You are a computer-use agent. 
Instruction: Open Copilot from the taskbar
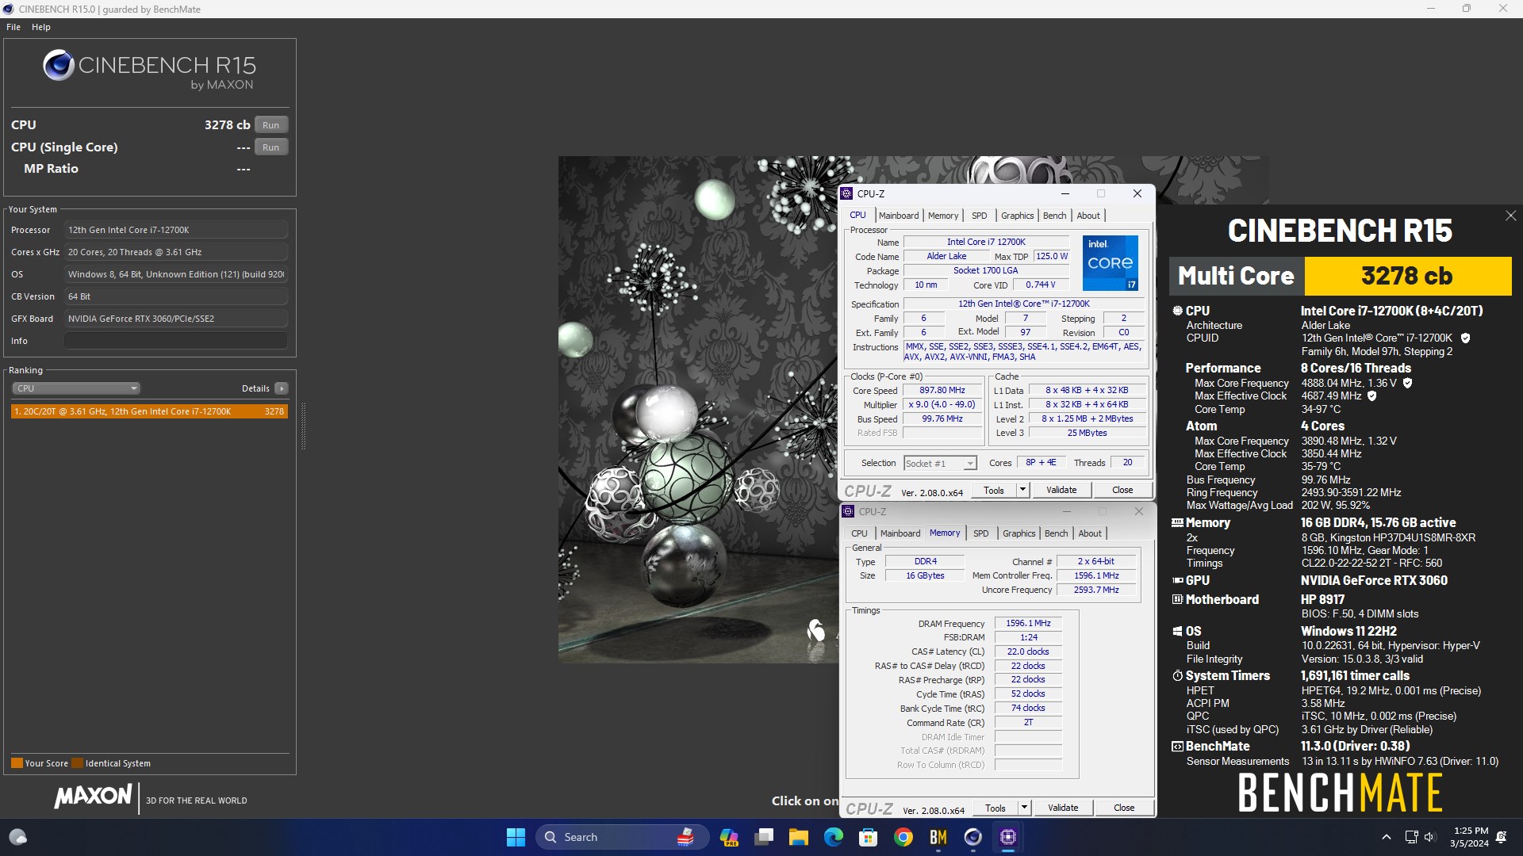[x=729, y=837]
